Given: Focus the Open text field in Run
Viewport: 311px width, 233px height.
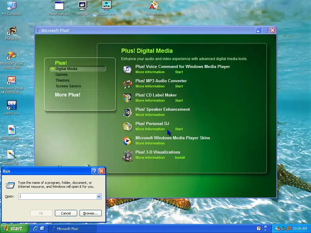Looking at the screenshot, I should click(x=57, y=196).
